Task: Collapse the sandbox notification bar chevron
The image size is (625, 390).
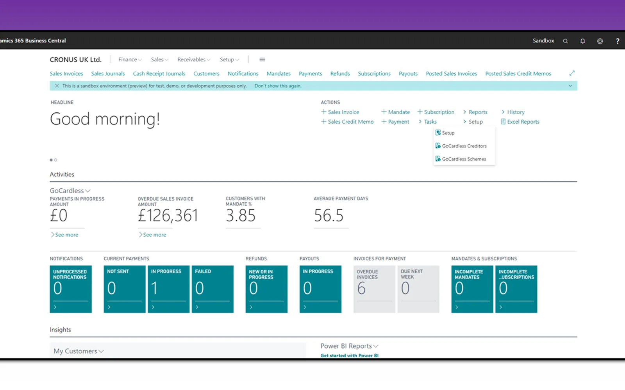Action: pos(570,86)
